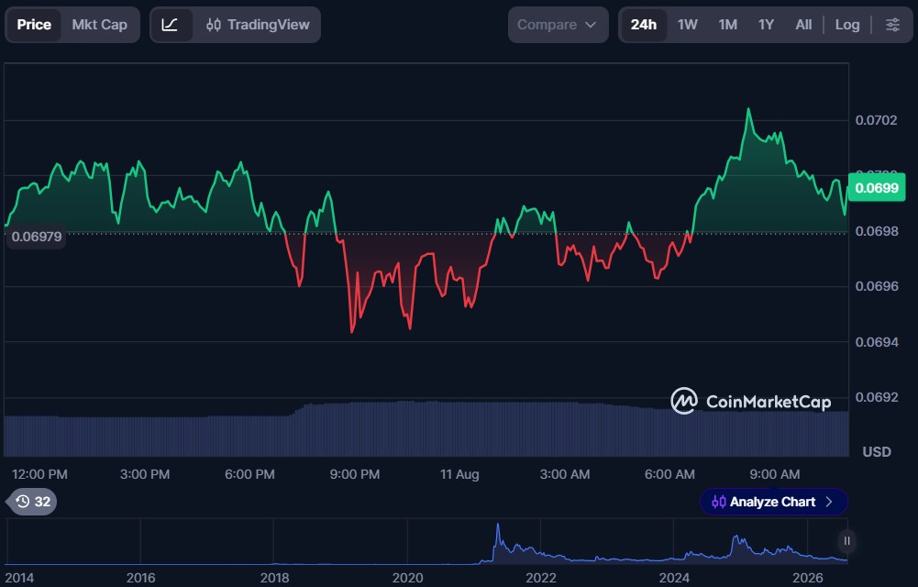Viewport: 918px width, 587px height.
Task: Switch to the Mkt Cap tab
Action: point(100,25)
